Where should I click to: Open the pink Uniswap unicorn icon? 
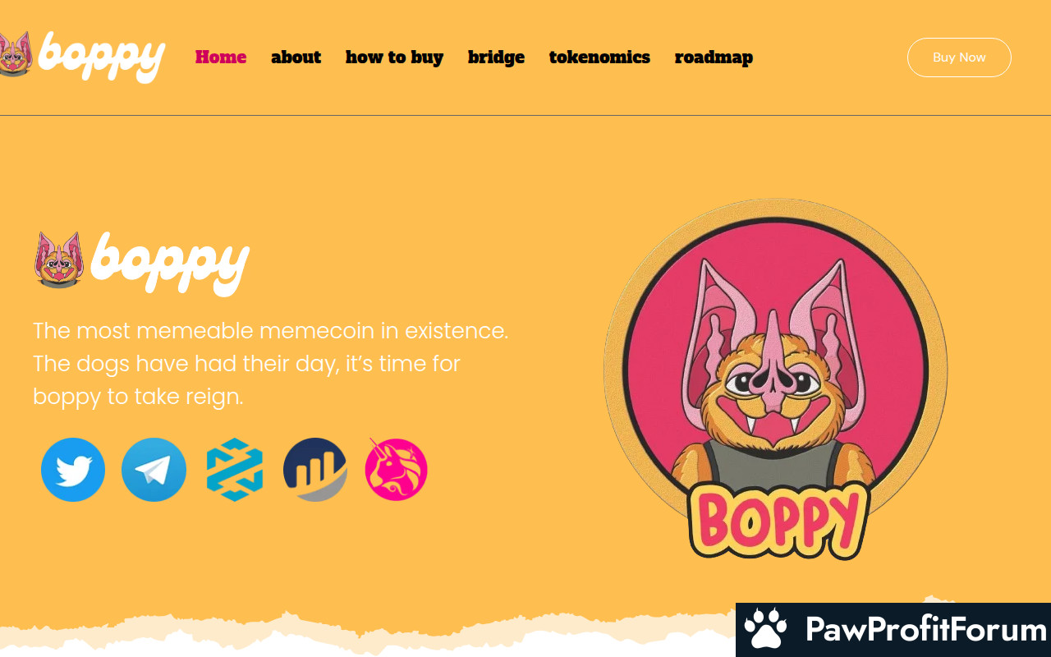pyautogui.click(x=396, y=470)
